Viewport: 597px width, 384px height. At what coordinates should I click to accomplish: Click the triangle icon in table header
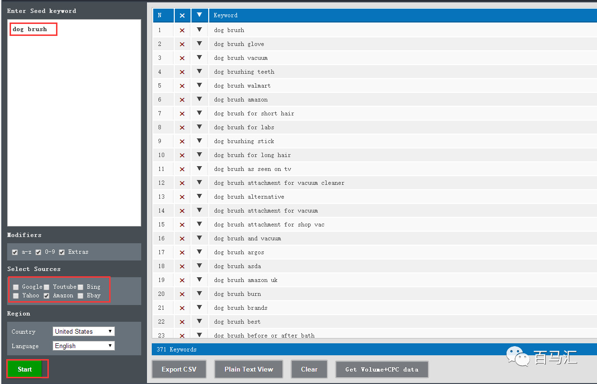tap(199, 15)
